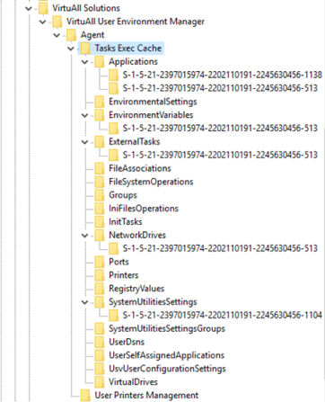Click the VirtualDrives folder icon

(100, 382)
